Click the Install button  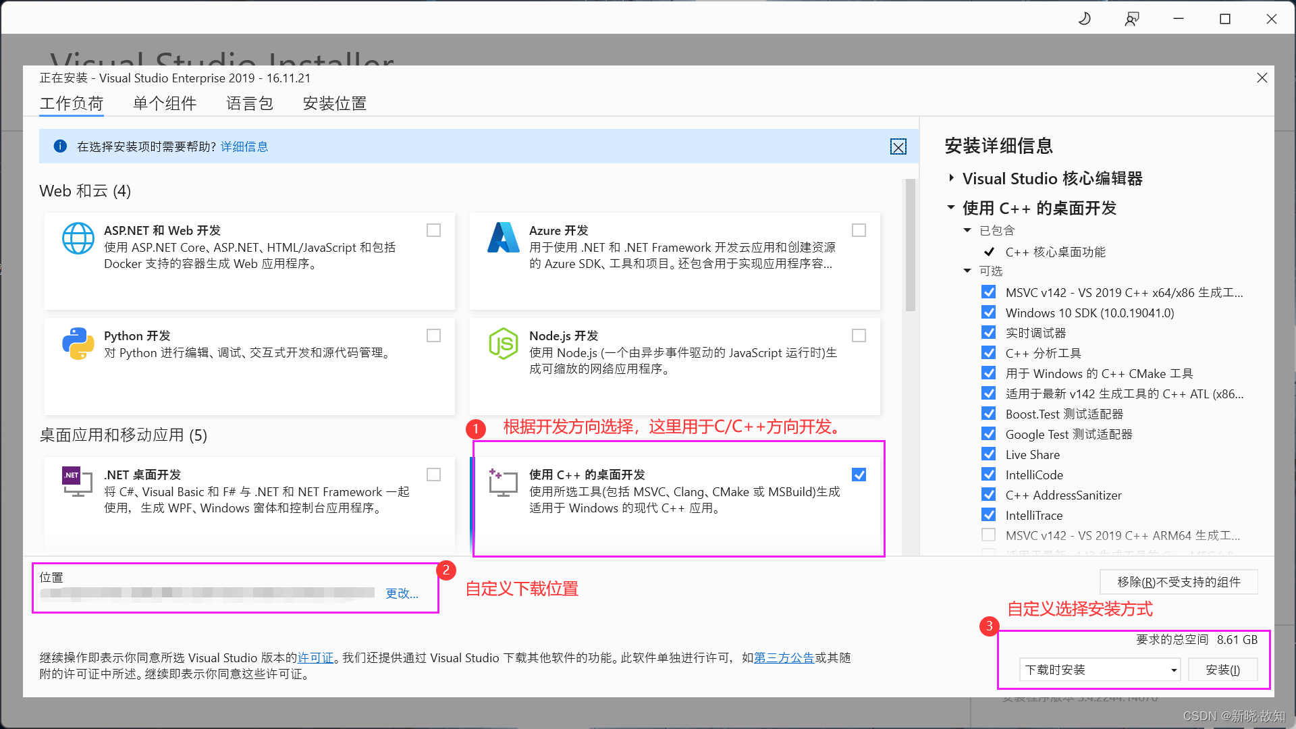point(1222,670)
